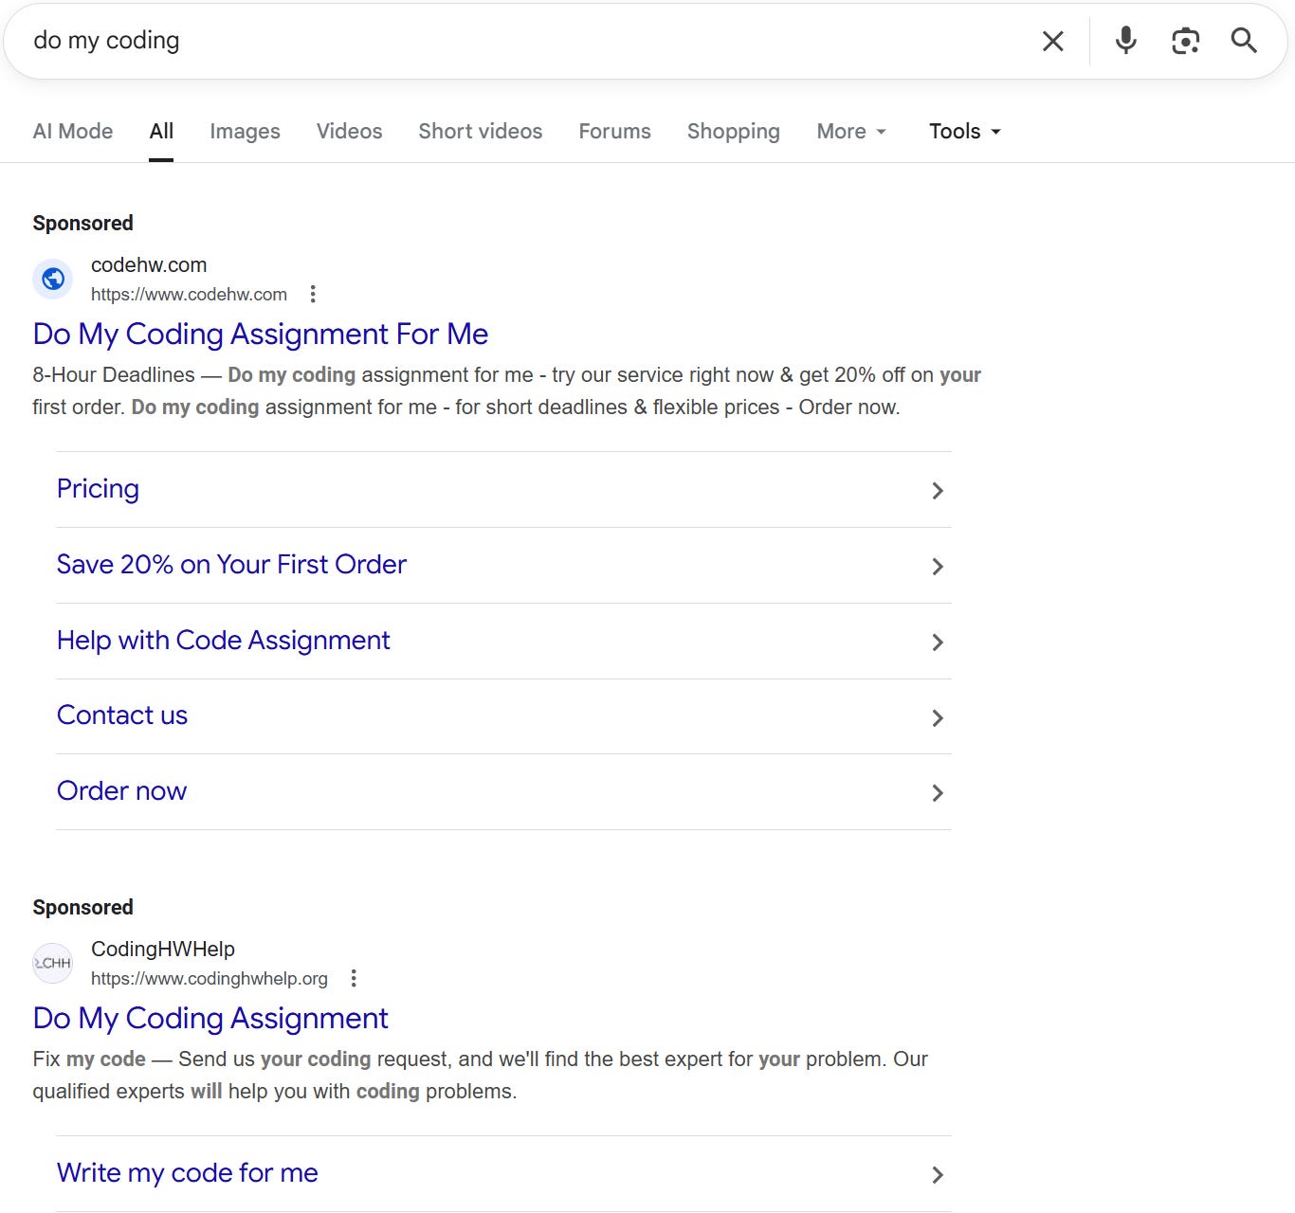1295x1213 pixels.
Task: Open three-dot menu next to codinghwhelp.org URL
Action: 354,978
